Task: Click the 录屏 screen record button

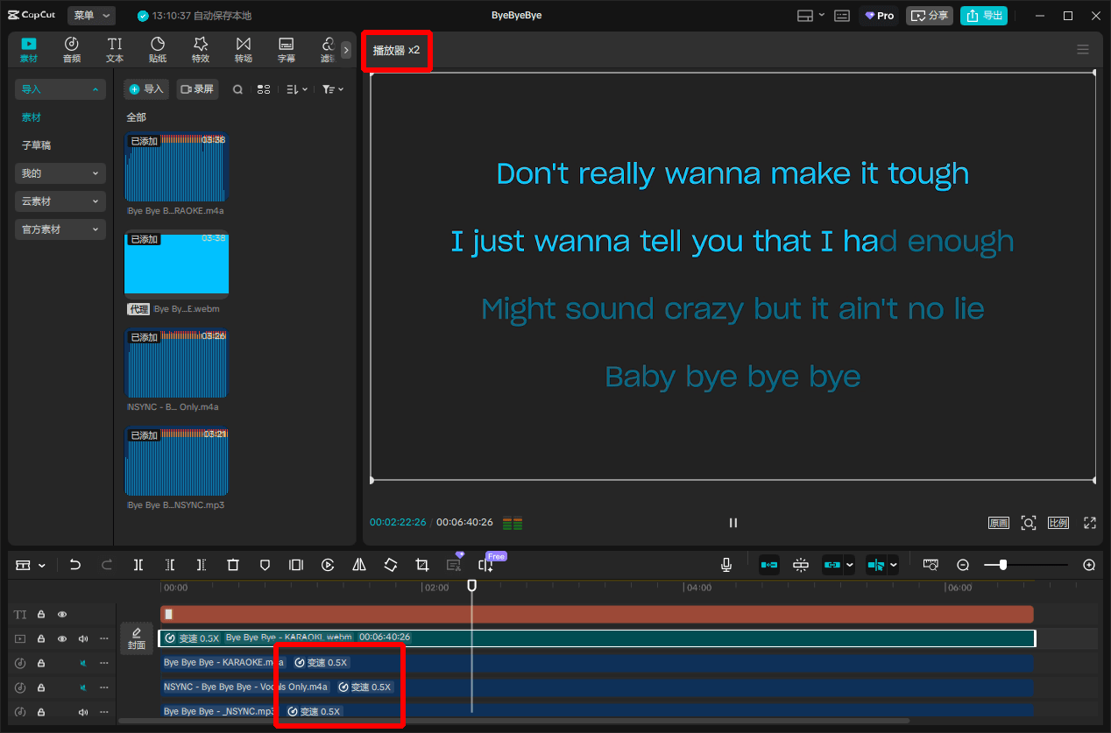Action: point(197,89)
